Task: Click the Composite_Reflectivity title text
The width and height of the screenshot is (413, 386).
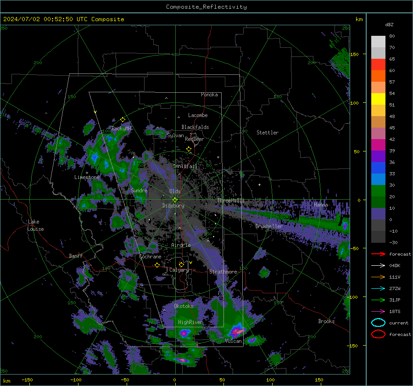Action: [x=206, y=7]
